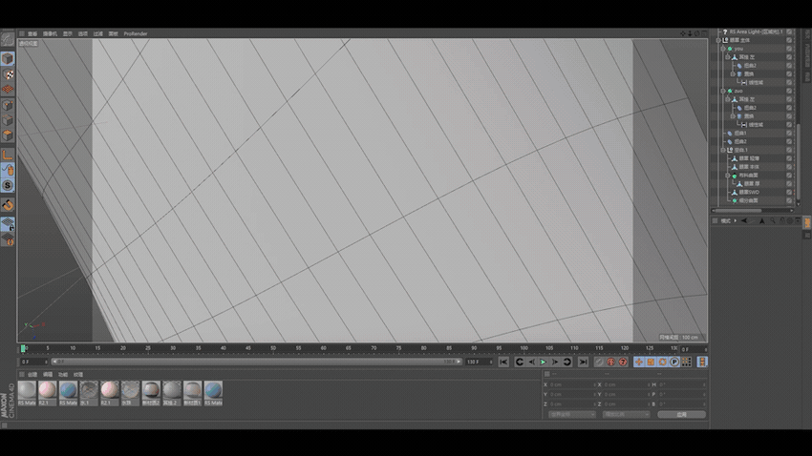The image size is (812, 456).
Task: Open the 缩放比例 size mode dropdown
Action: (x=626, y=415)
